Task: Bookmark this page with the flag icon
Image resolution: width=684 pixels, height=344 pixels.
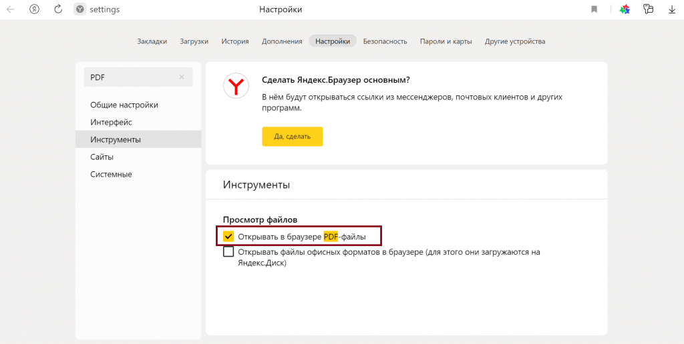Action: (x=594, y=9)
